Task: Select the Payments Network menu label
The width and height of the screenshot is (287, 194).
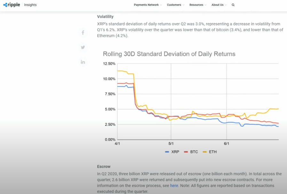Action: pos(146,5)
